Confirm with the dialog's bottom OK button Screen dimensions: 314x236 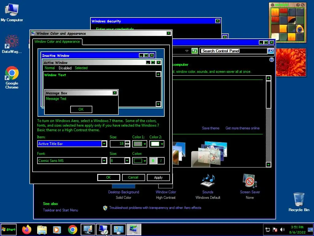tap(109, 177)
